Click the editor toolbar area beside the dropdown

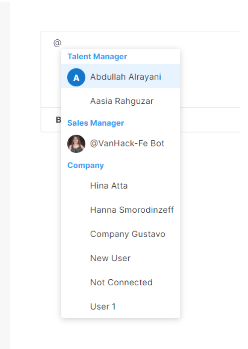(210, 120)
